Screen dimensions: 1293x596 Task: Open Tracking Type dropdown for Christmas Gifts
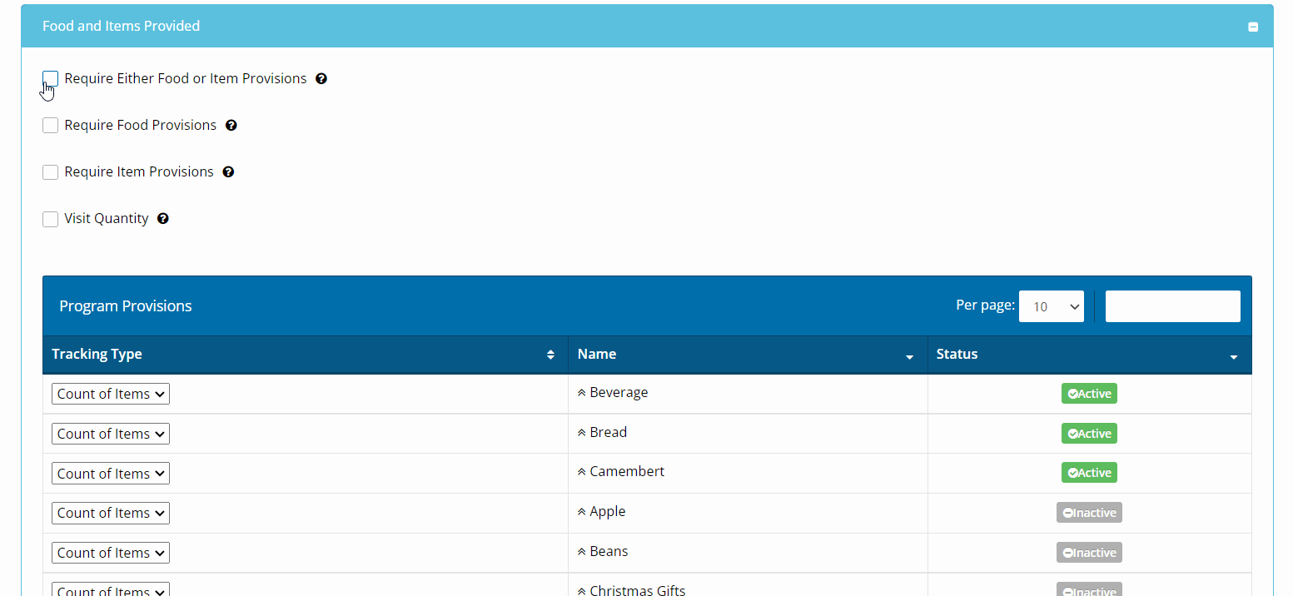pos(111,589)
